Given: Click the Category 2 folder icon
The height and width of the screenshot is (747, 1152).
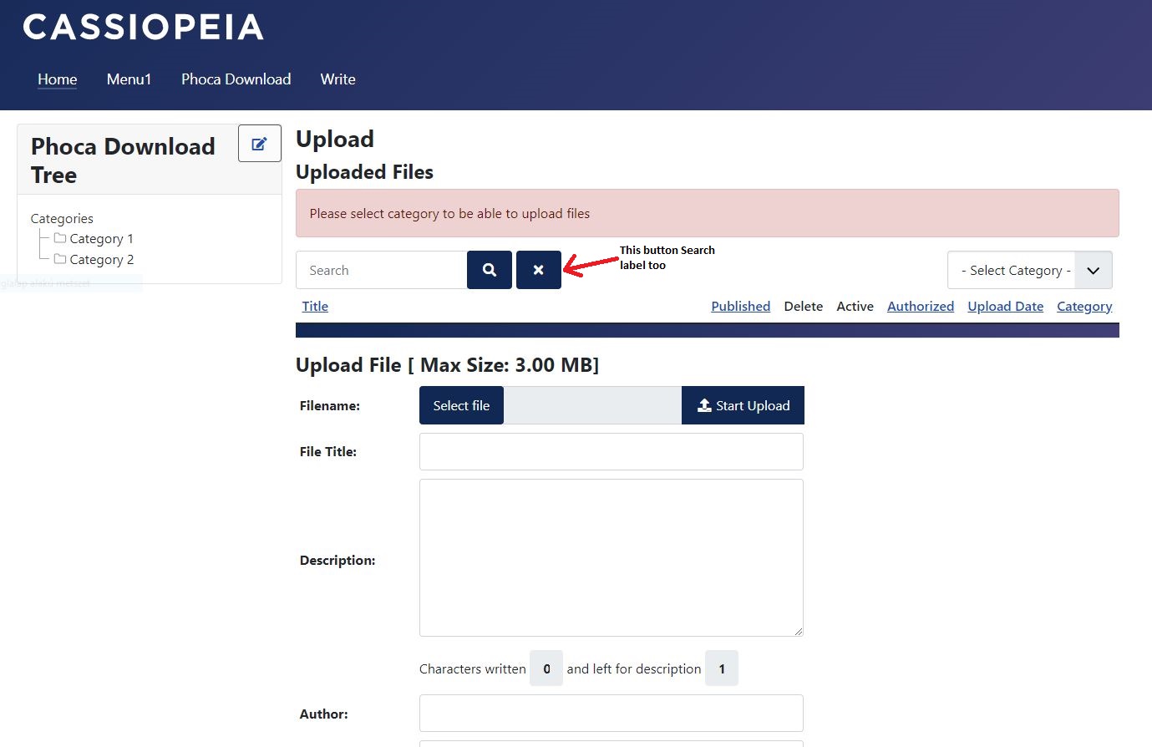Looking at the screenshot, I should pyautogui.click(x=60, y=259).
